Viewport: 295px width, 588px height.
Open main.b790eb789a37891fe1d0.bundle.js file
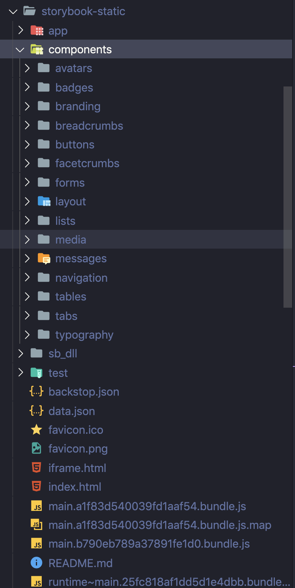point(149,544)
